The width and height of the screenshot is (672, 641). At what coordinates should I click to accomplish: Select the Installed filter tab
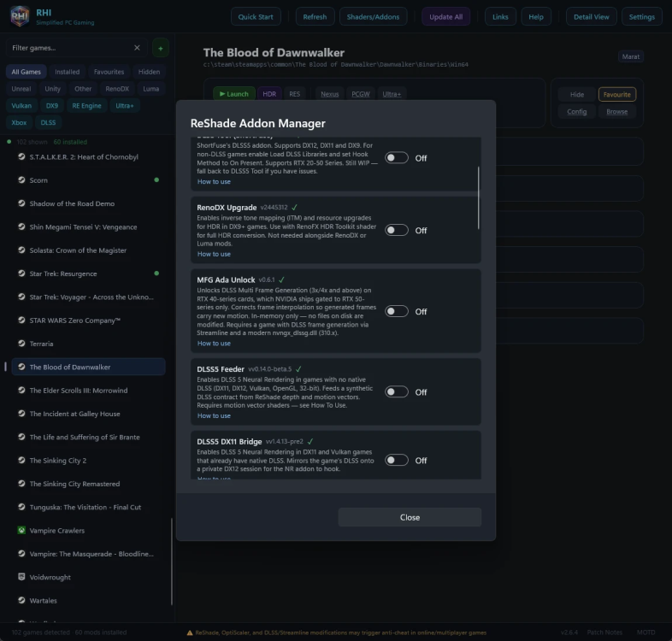click(x=67, y=72)
